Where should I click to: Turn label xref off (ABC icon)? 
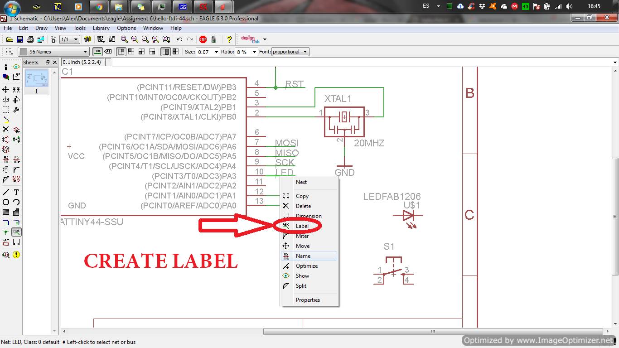coord(97,52)
